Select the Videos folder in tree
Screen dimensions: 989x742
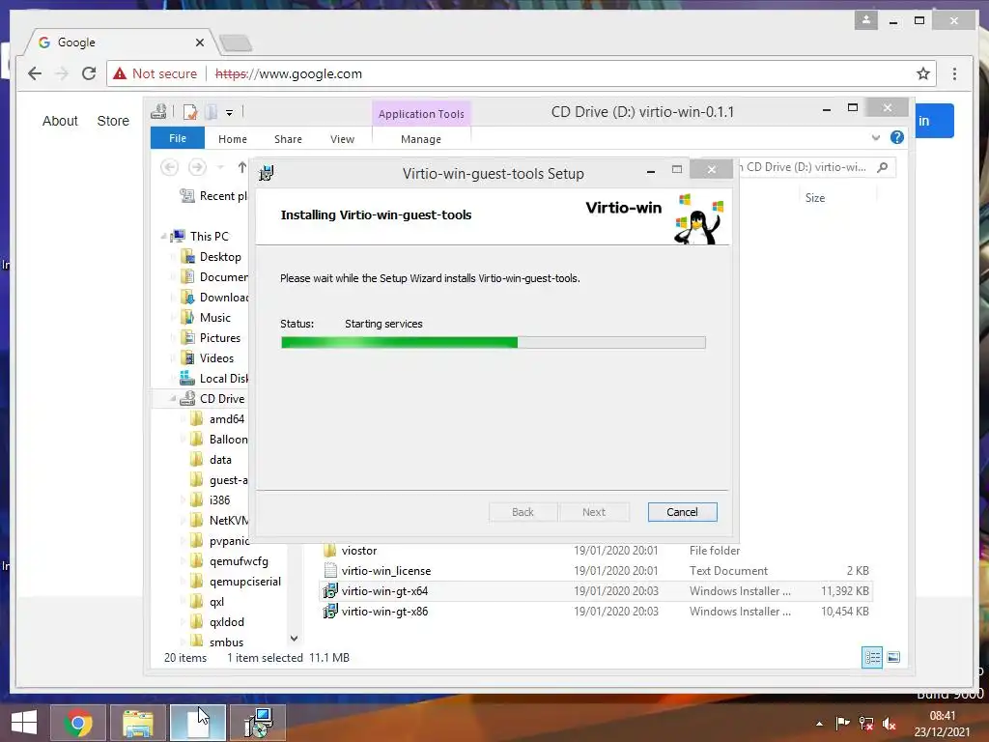pos(217,357)
